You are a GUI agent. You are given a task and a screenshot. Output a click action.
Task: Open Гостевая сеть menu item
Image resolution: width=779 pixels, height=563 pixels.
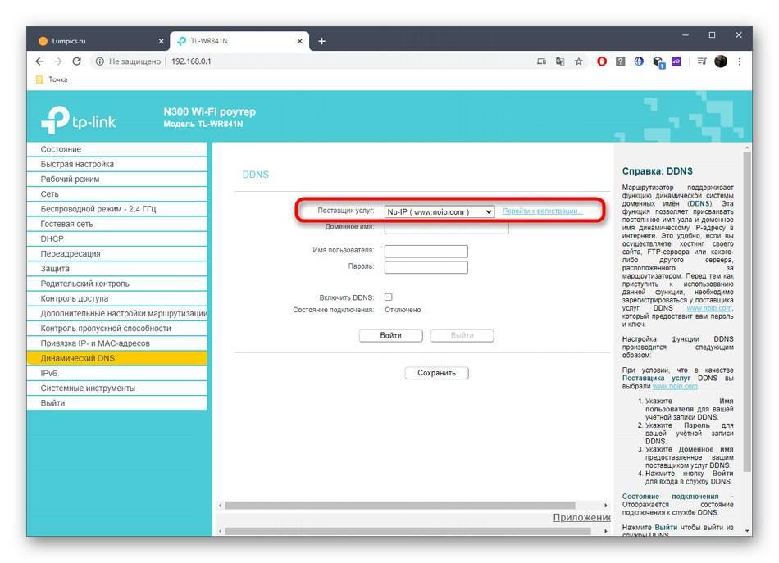[116, 224]
